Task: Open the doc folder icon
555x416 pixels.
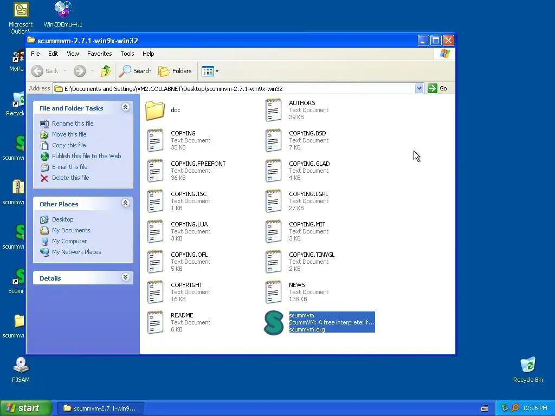Action: [155, 110]
